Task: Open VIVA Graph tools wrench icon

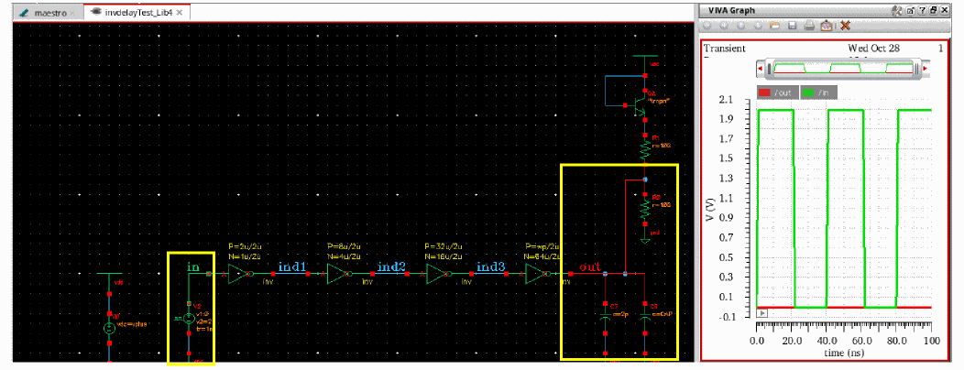Action: pos(896,11)
